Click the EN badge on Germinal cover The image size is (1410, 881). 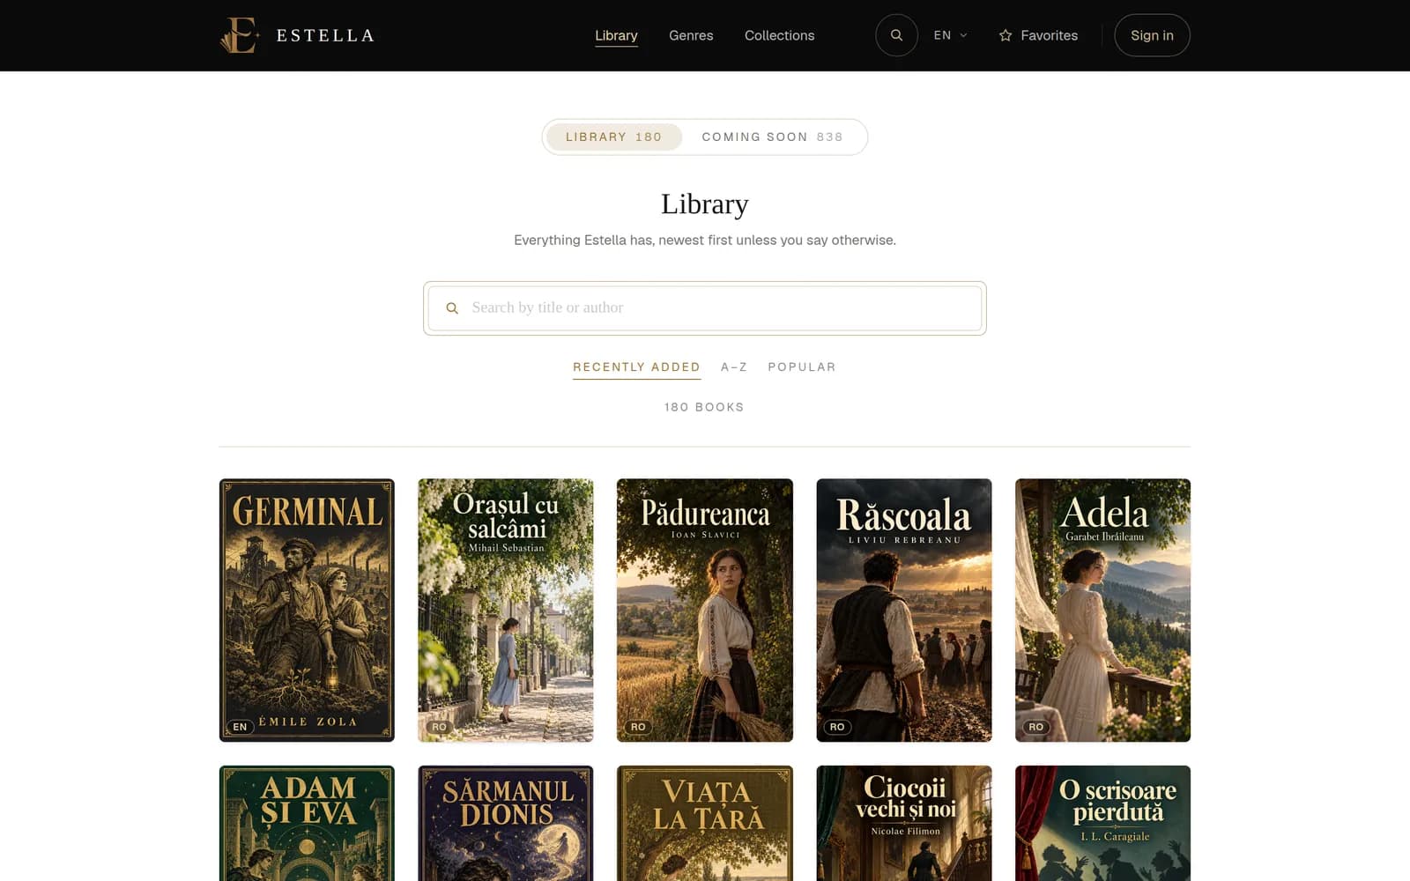tap(240, 727)
